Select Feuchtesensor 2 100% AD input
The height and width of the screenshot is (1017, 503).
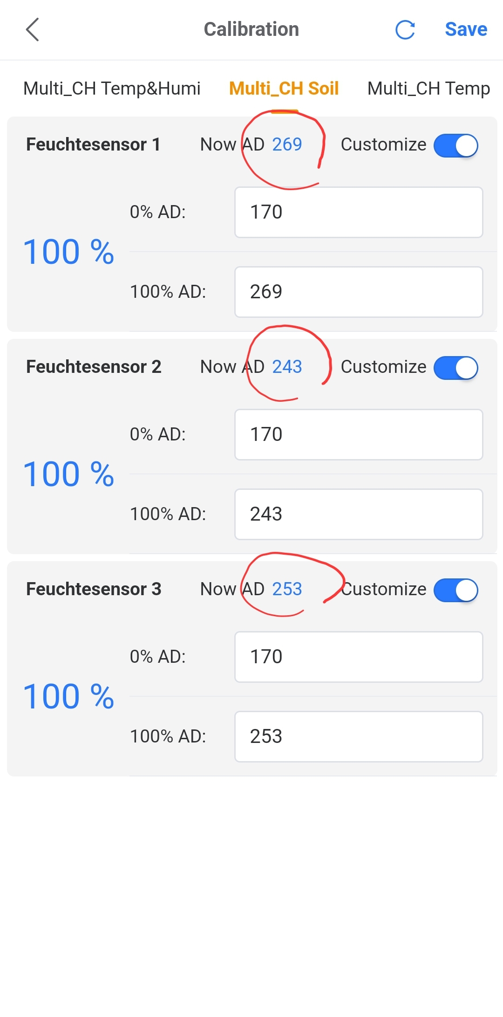[358, 515]
